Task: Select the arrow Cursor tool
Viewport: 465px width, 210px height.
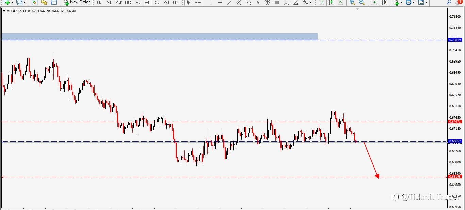Action: (188, 2)
